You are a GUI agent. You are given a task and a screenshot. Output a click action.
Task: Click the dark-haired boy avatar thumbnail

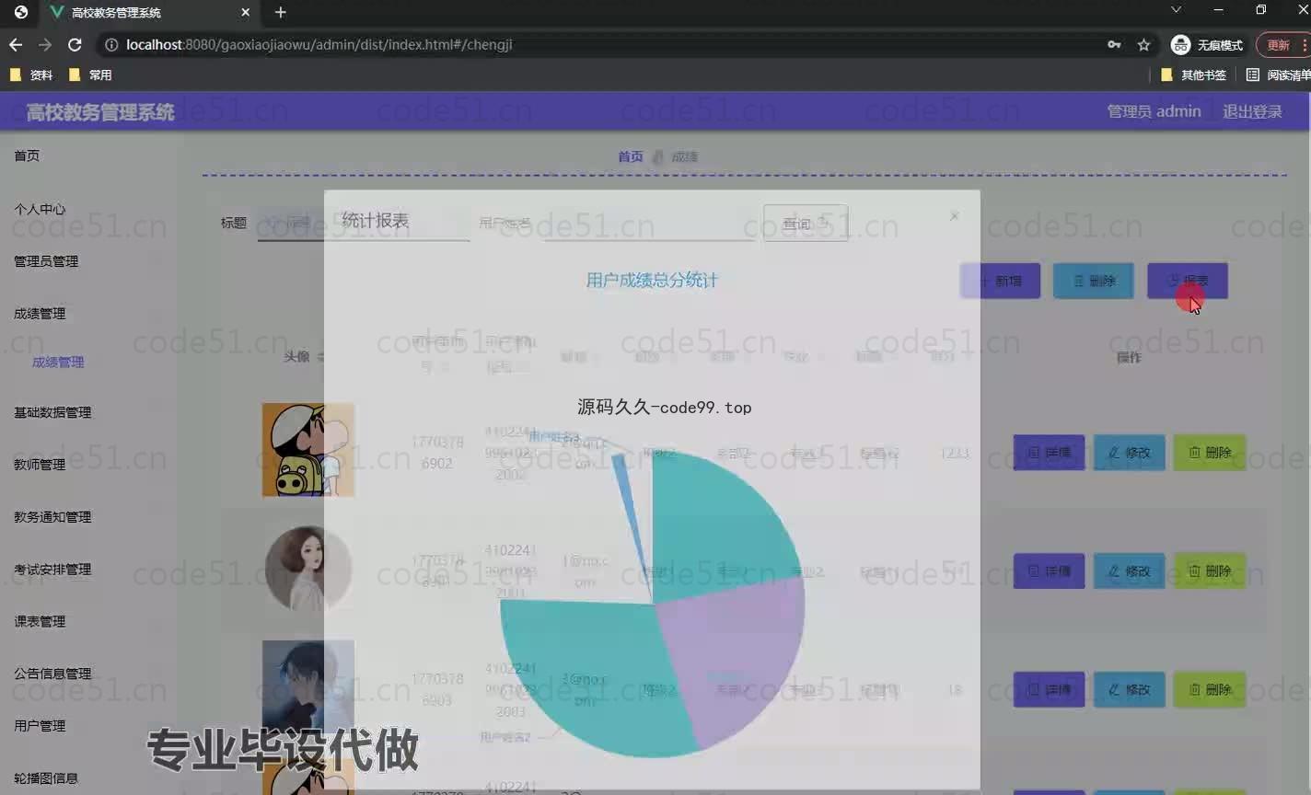click(308, 686)
